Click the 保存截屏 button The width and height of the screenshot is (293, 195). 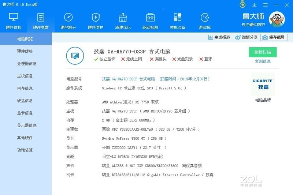coord(274,37)
